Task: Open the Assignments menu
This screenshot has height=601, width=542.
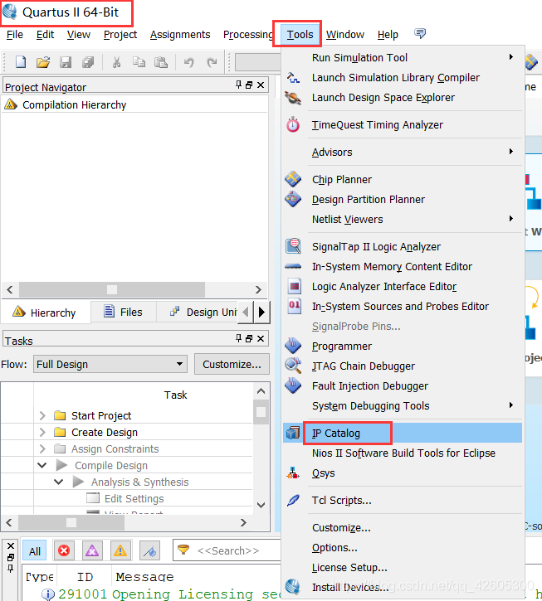Action: [180, 35]
